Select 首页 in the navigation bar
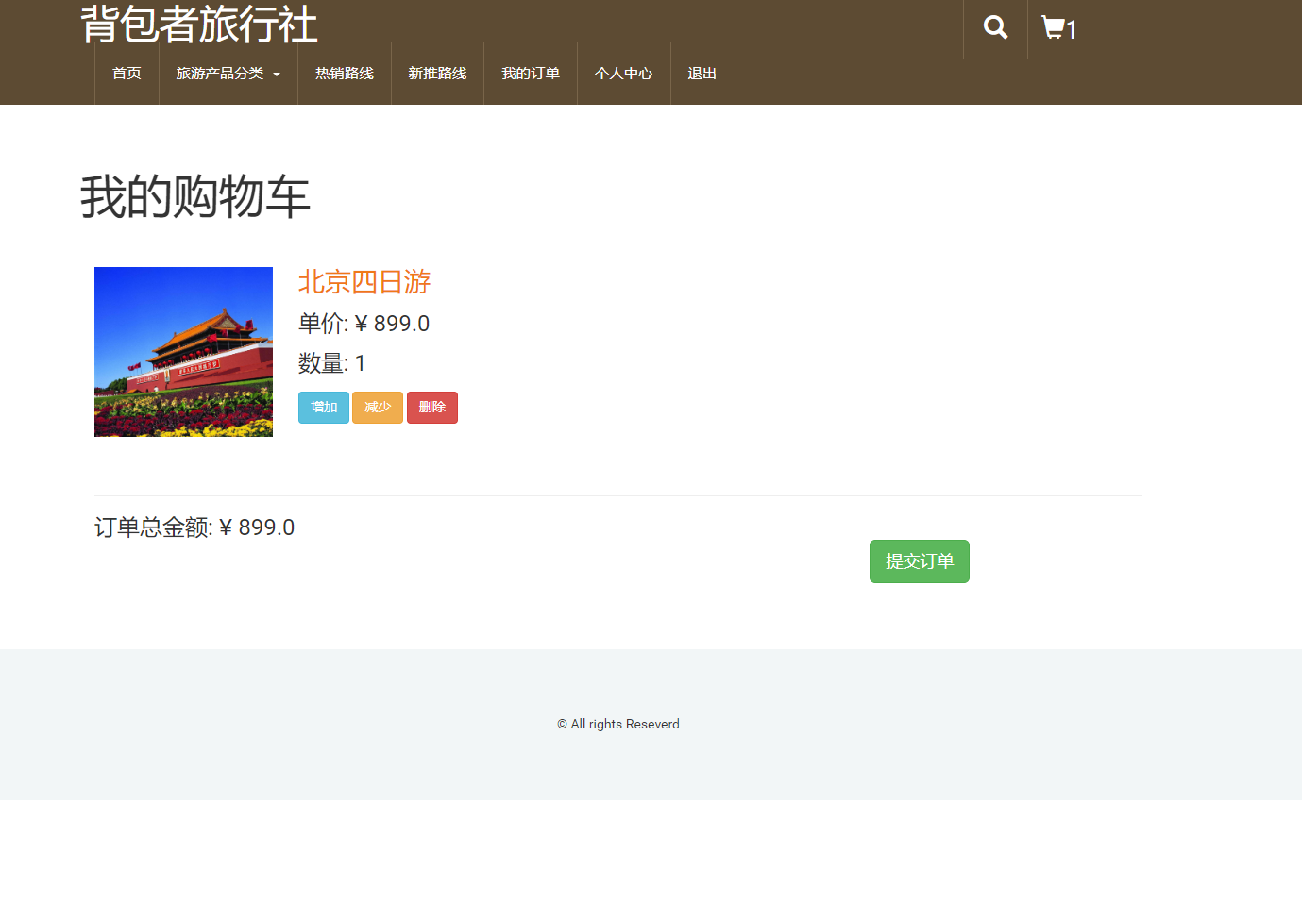Image resolution: width=1302 pixels, height=920 pixels. [x=126, y=73]
